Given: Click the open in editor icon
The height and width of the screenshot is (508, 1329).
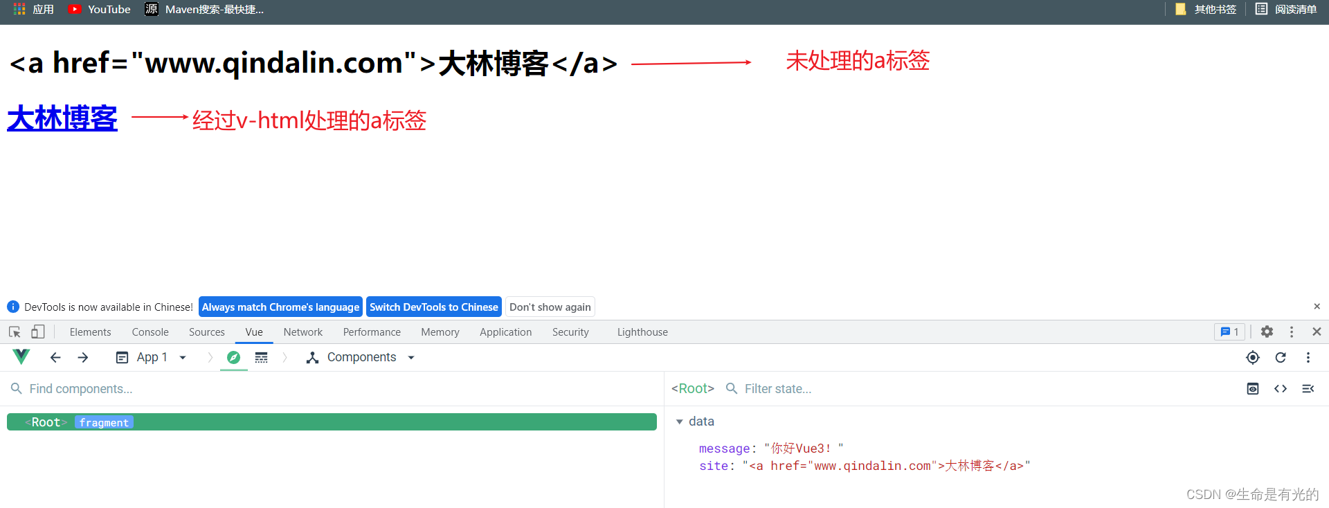Looking at the screenshot, I should click(x=1308, y=389).
